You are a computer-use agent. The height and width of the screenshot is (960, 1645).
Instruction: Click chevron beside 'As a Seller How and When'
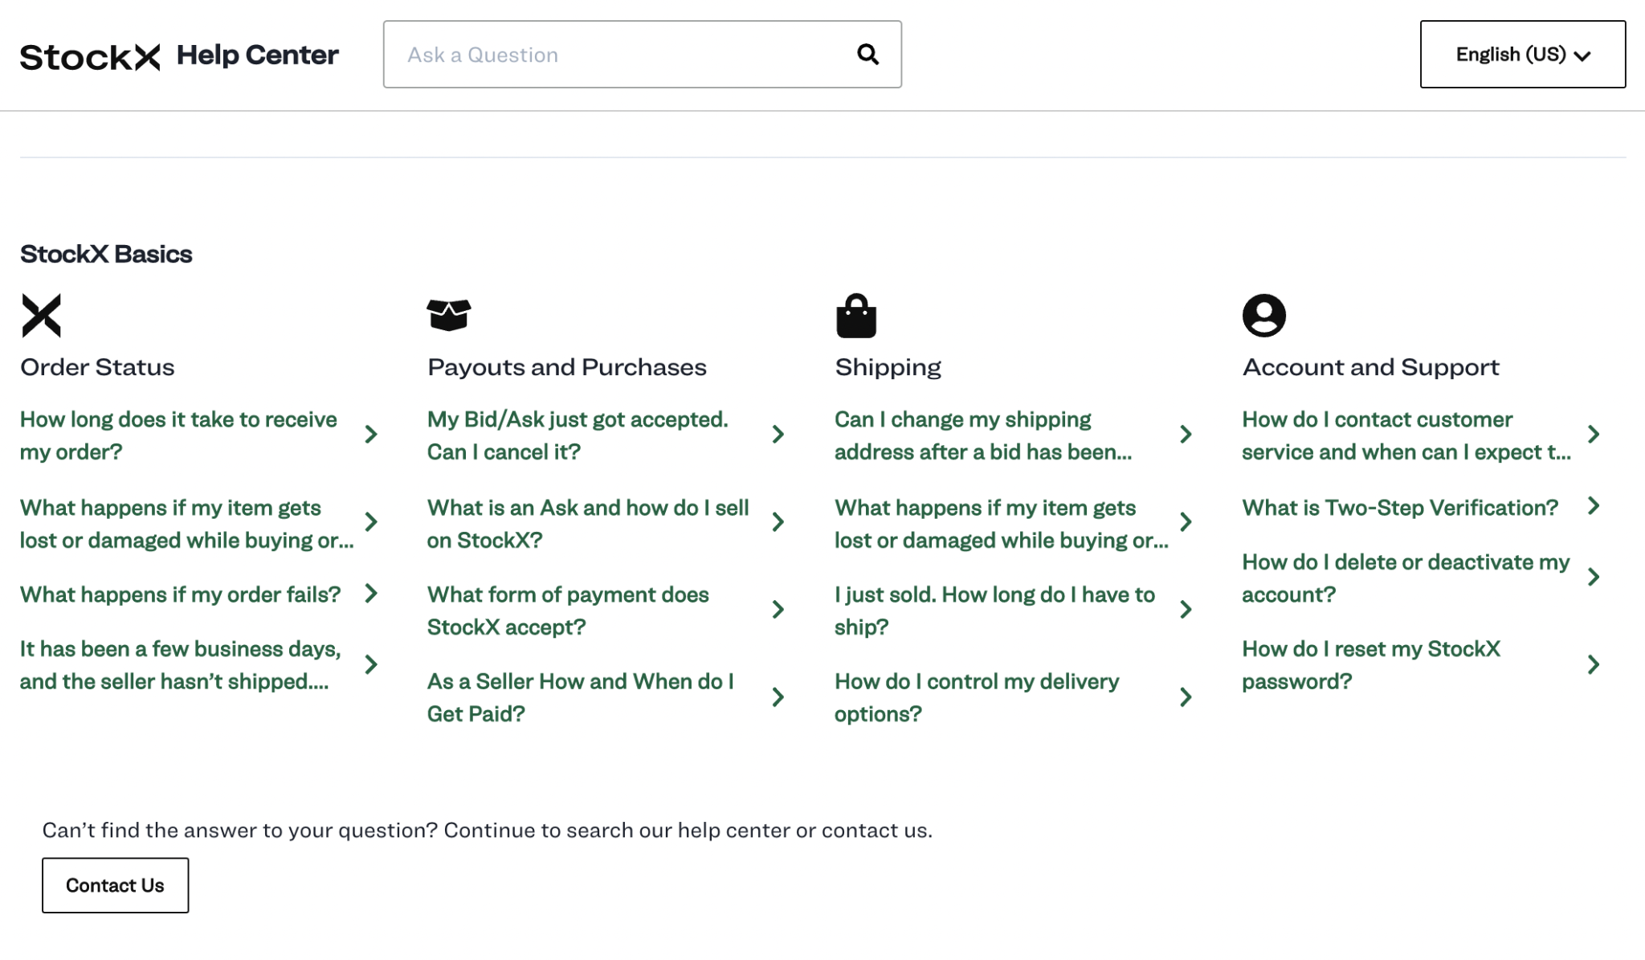(x=778, y=697)
